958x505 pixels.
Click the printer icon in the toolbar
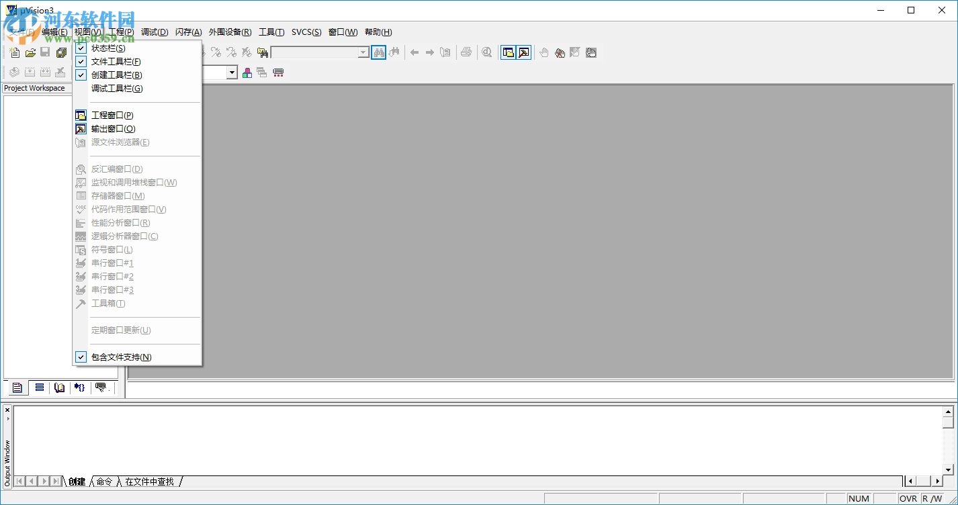pos(466,52)
